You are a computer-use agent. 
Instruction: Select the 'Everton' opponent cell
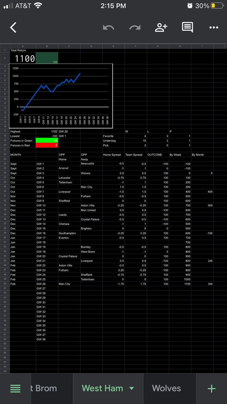pos(69,238)
